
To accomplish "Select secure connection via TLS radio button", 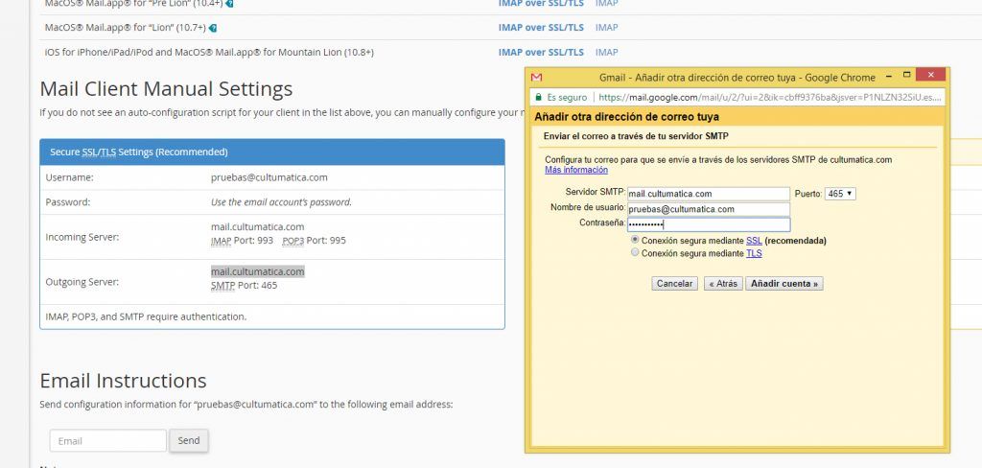I will click(x=635, y=253).
